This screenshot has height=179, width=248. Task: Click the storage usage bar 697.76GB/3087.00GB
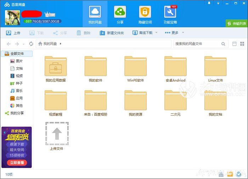pos(43,21)
